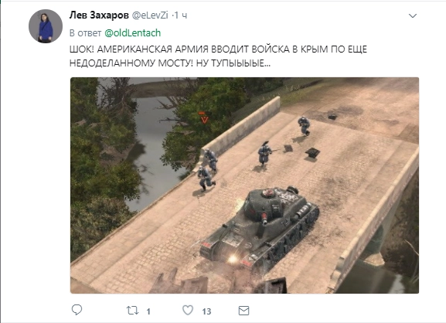Screen dimensions: 446x323
Task: Open the @oldLentach mention link
Action: [132, 33]
